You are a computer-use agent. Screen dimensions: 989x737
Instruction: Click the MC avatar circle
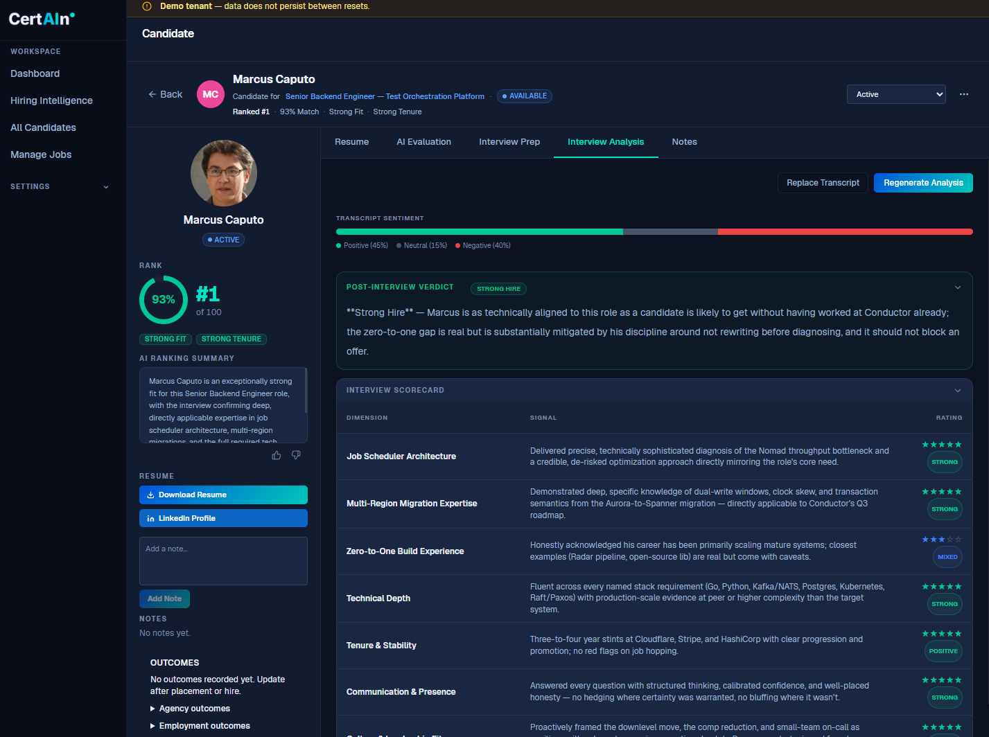(211, 94)
